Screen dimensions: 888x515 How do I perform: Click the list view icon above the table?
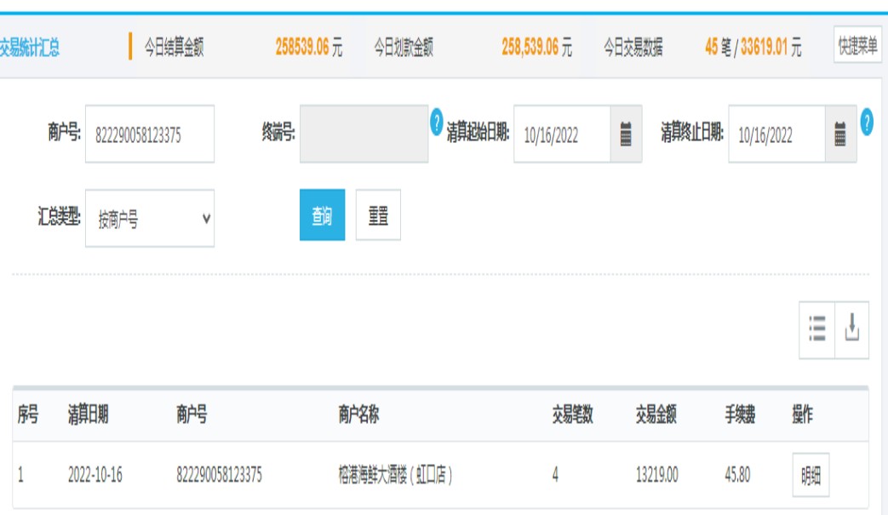click(x=817, y=329)
